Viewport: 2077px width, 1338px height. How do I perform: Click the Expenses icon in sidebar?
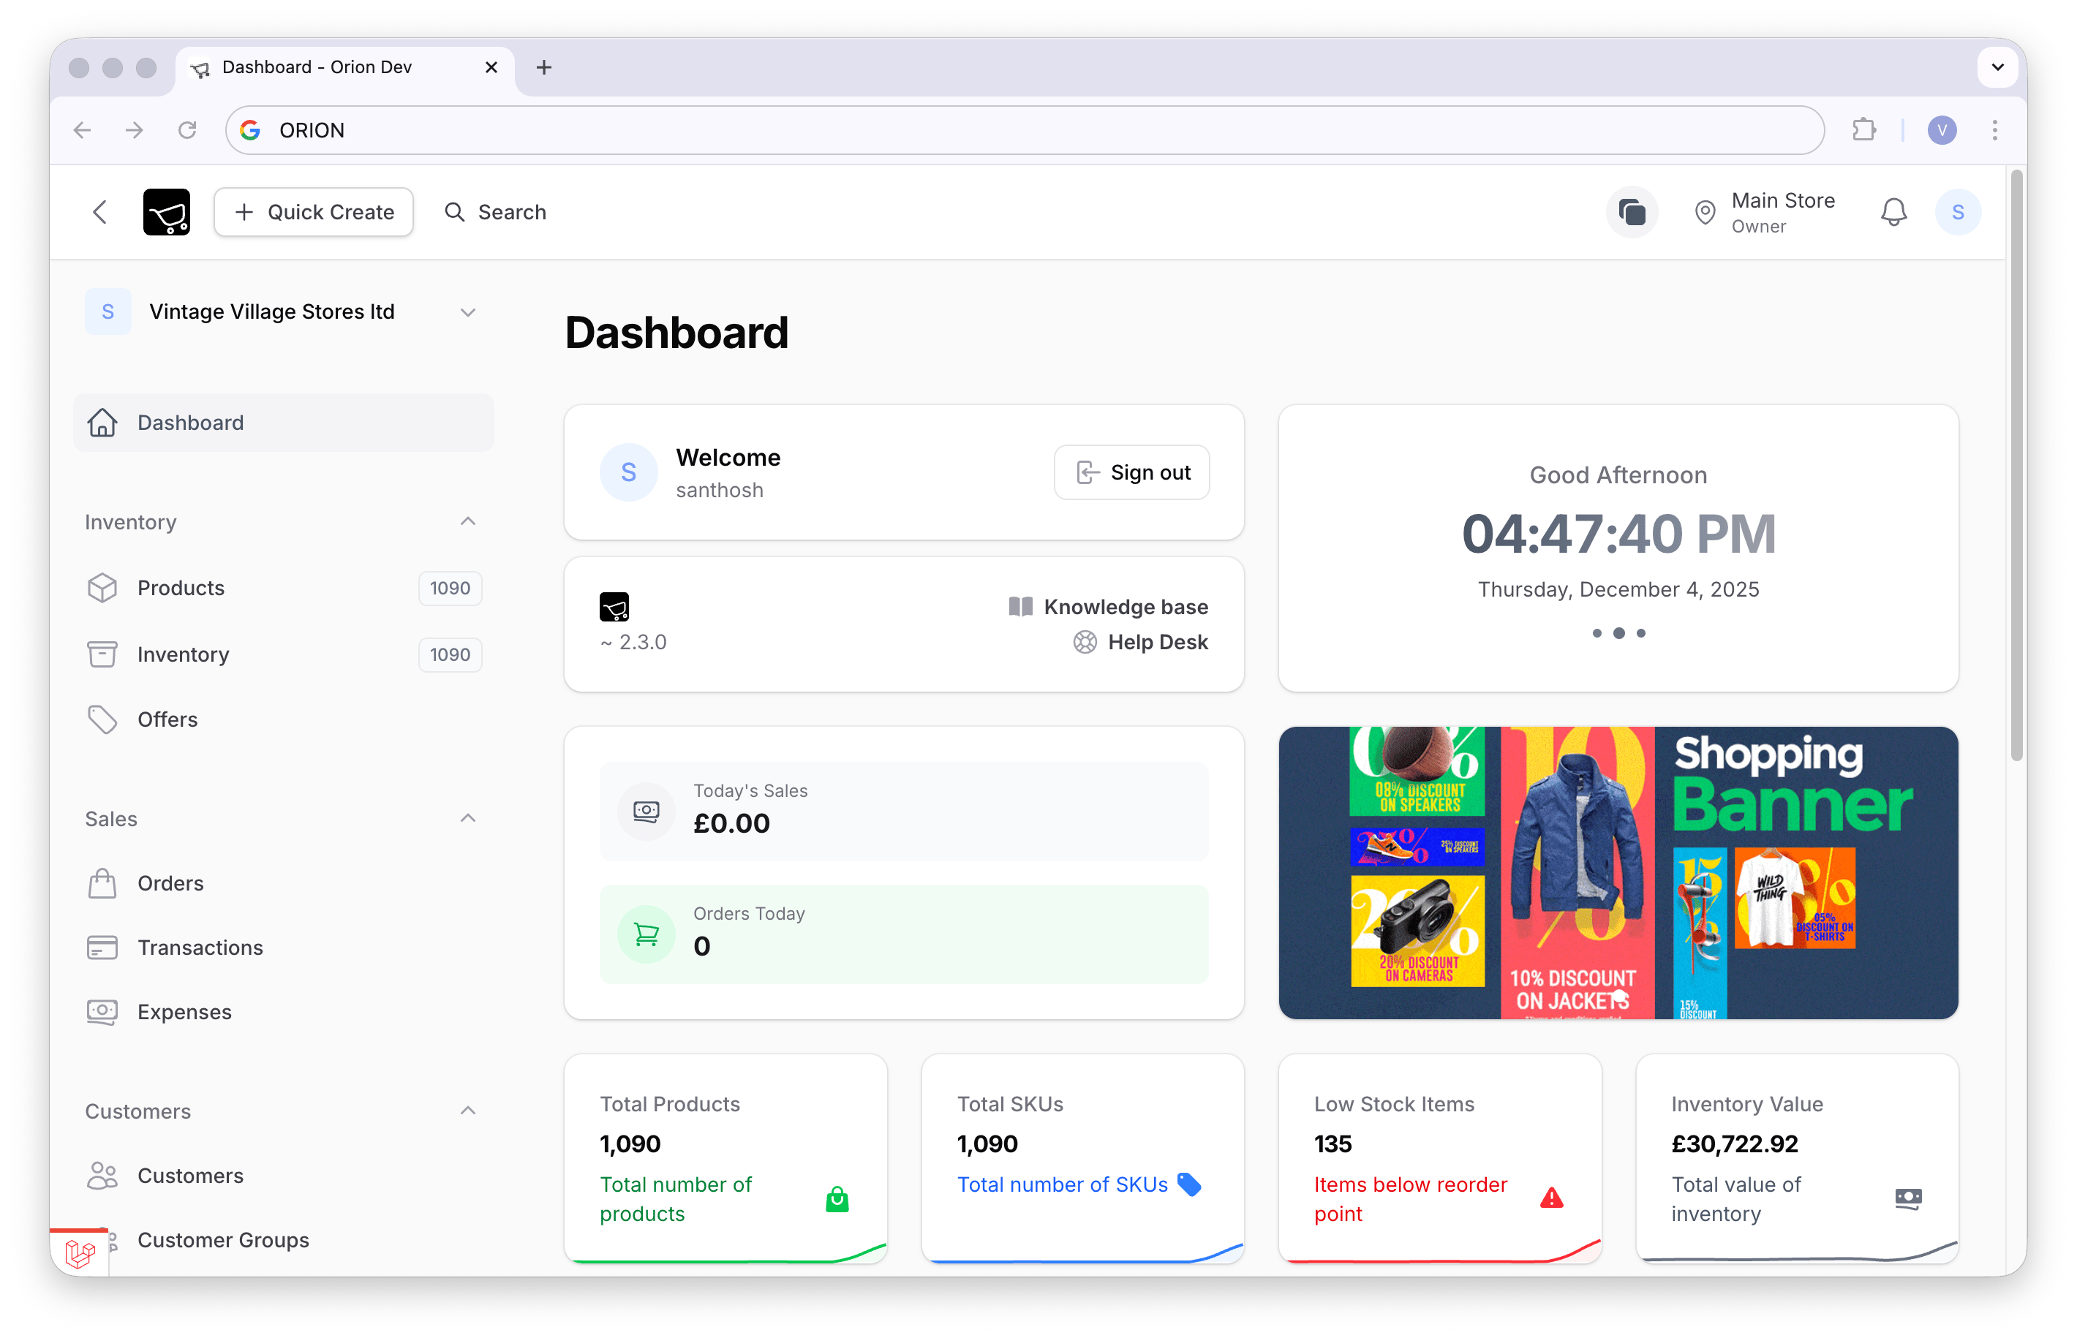click(x=102, y=1011)
